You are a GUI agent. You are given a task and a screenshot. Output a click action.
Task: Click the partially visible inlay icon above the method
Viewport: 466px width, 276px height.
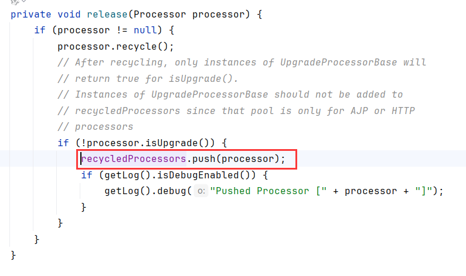tap(15, 2)
